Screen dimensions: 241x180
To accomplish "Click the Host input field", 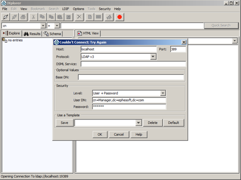I will (119, 49).
